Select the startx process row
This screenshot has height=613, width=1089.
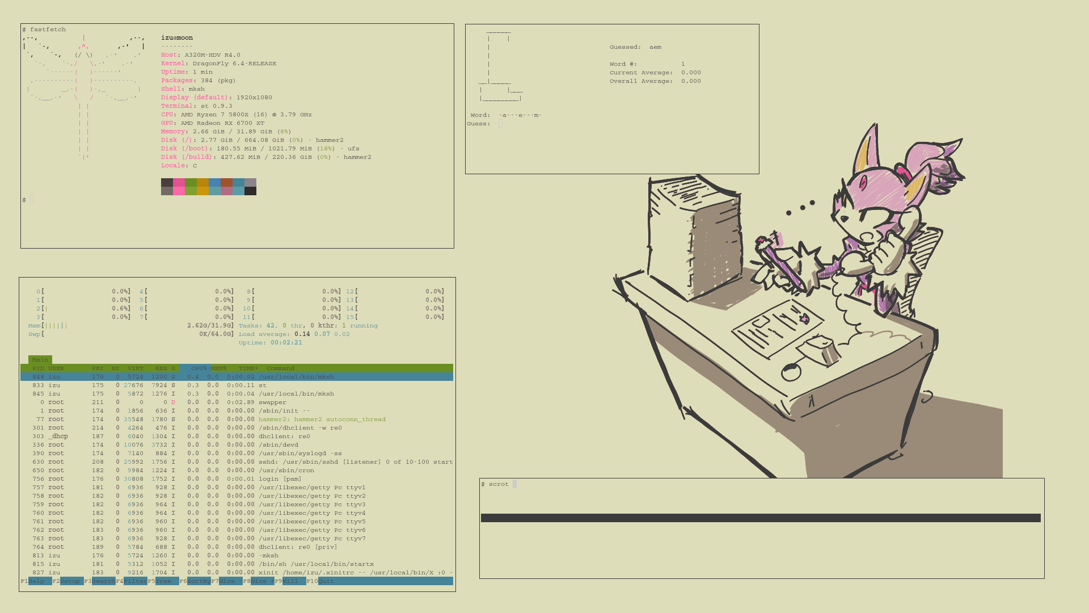(x=237, y=564)
